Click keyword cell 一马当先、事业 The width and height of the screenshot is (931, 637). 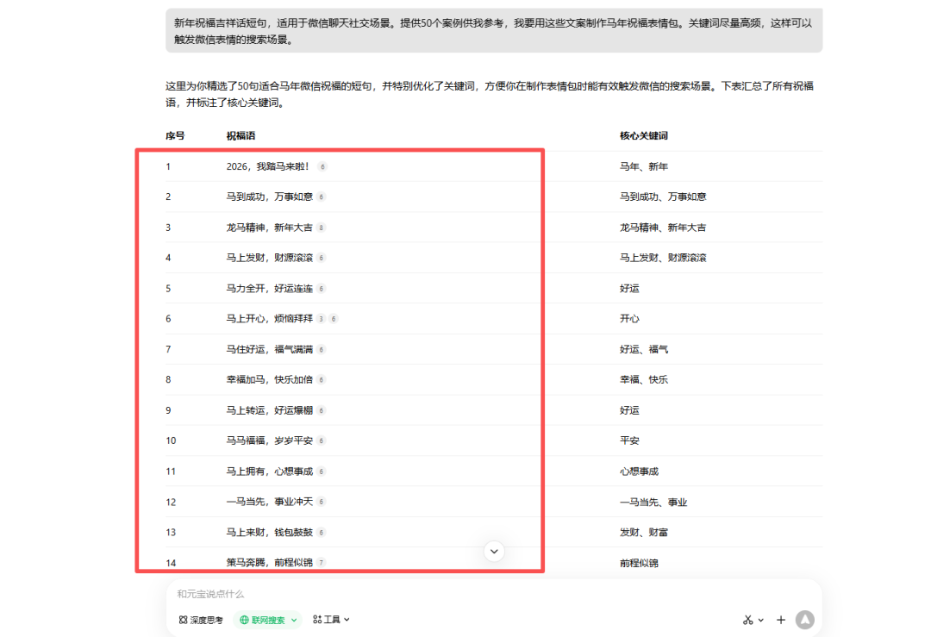coord(653,503)
